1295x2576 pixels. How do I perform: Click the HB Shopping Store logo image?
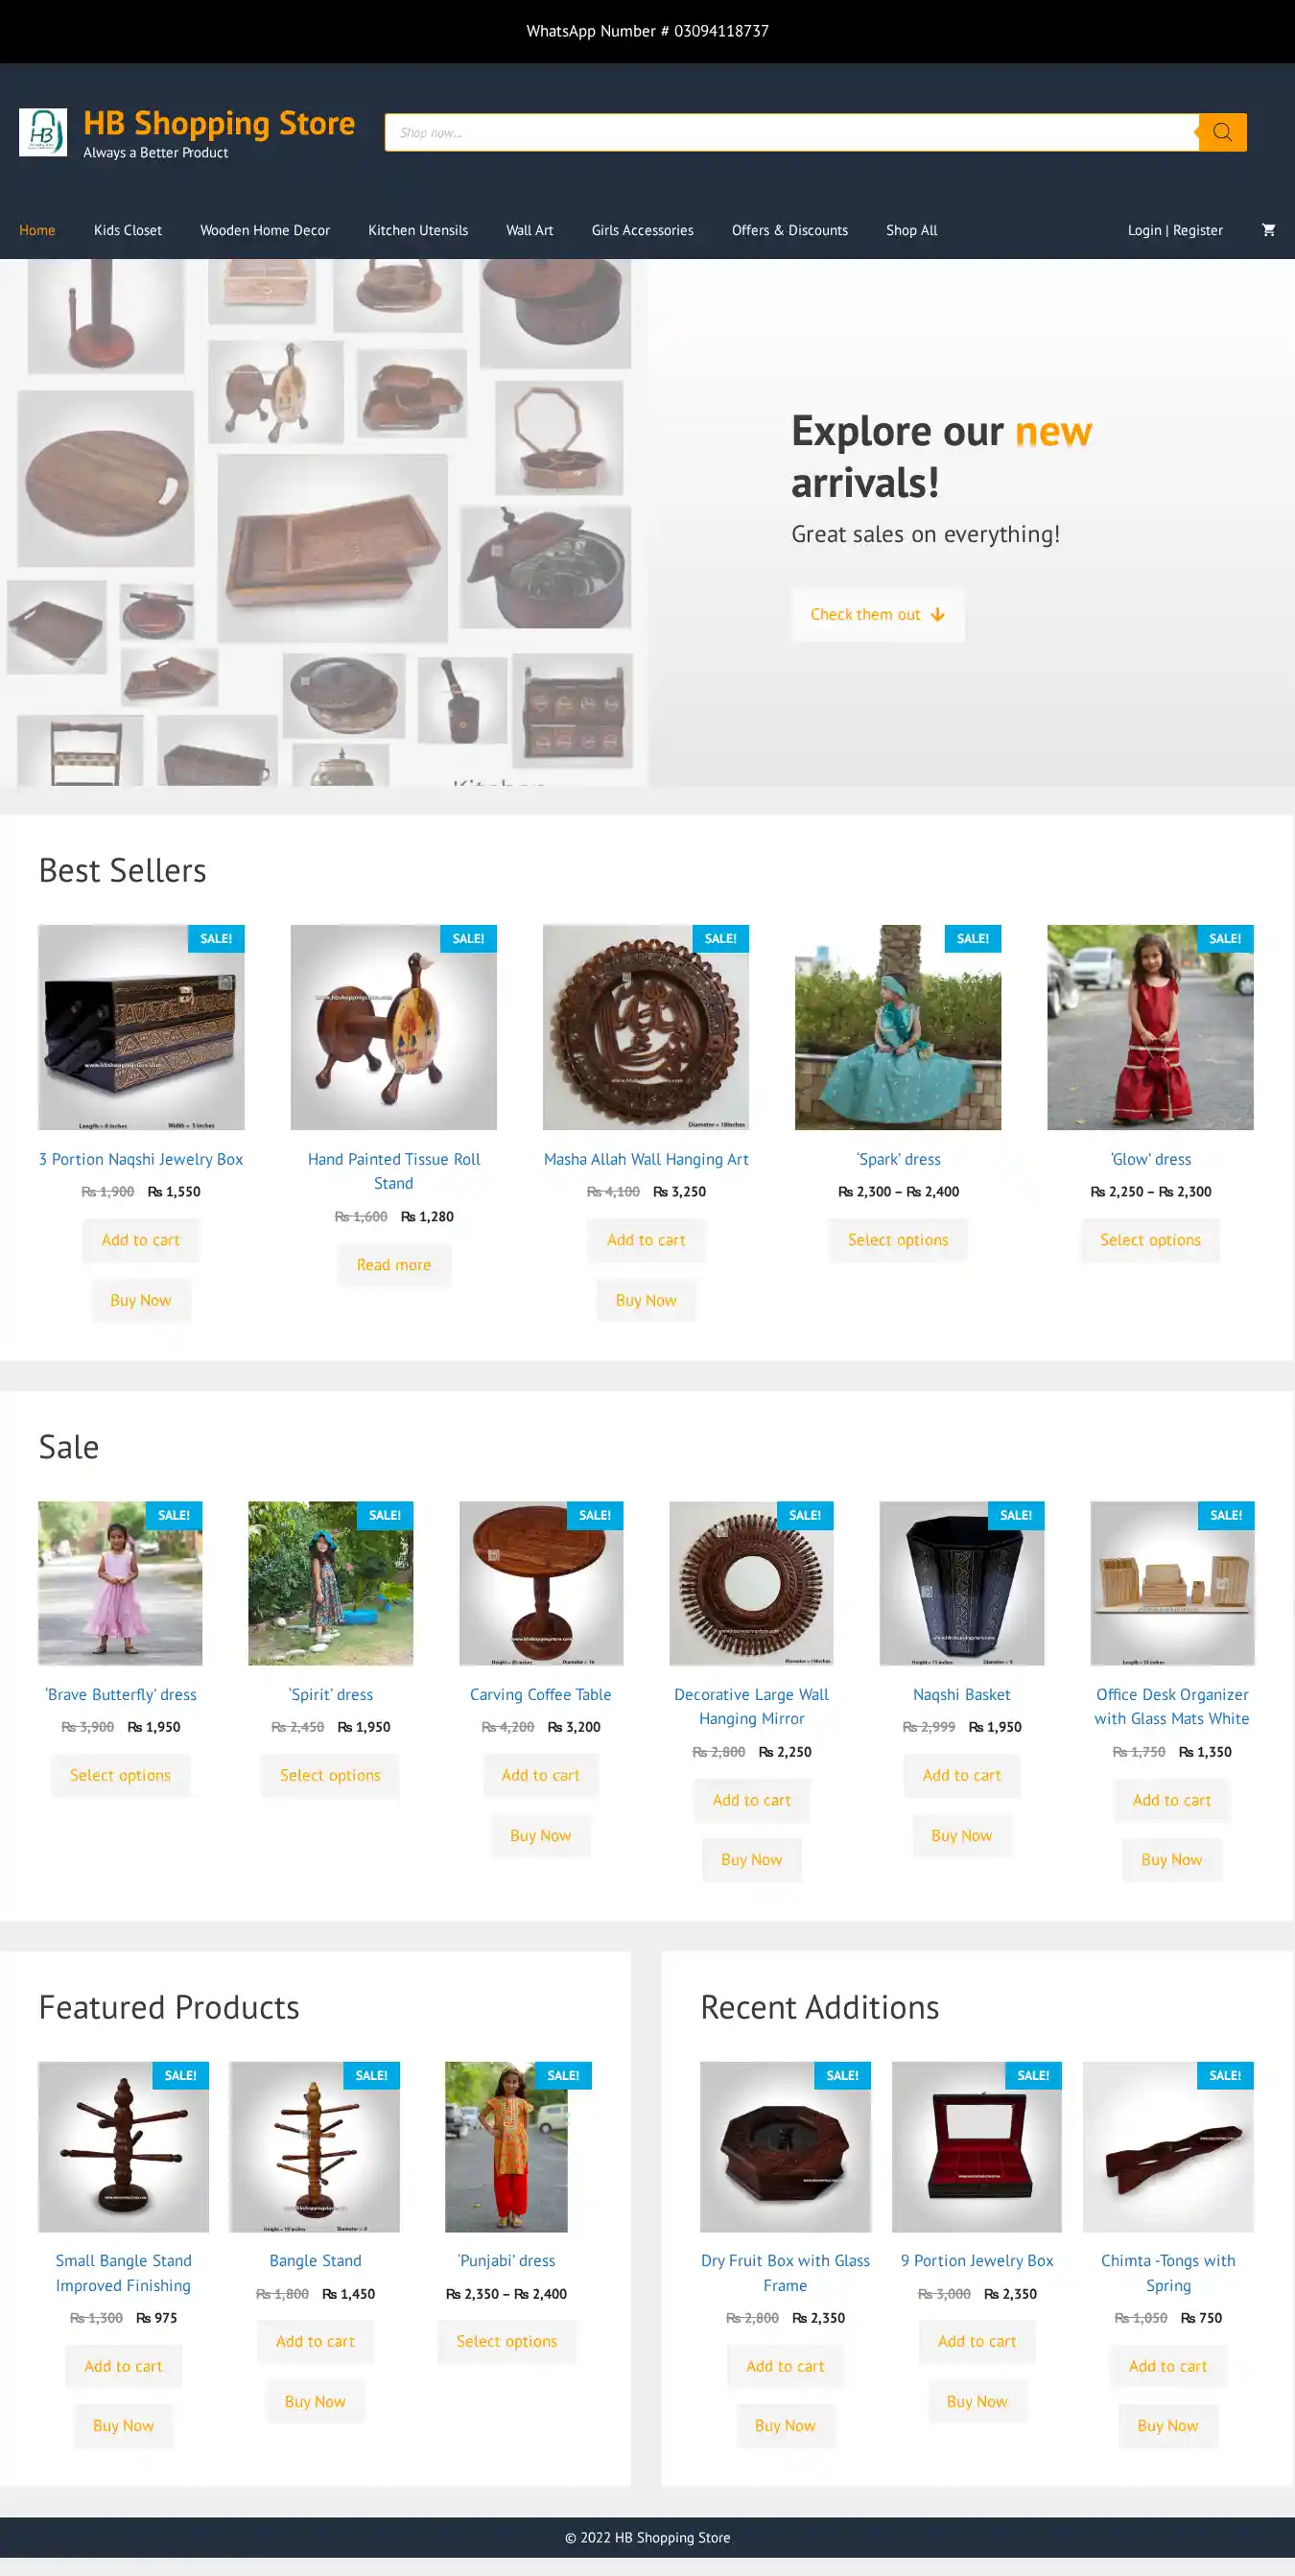click(x=43, y=132)
